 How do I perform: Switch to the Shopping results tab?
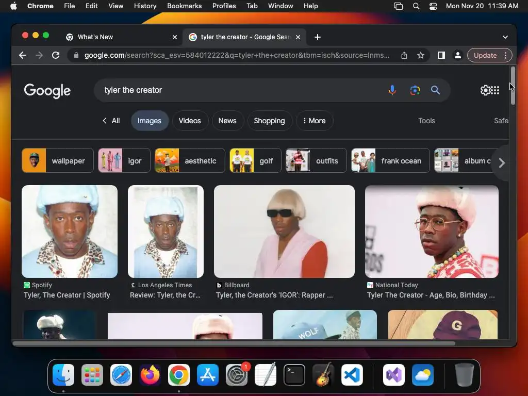(x=269, y=121)
